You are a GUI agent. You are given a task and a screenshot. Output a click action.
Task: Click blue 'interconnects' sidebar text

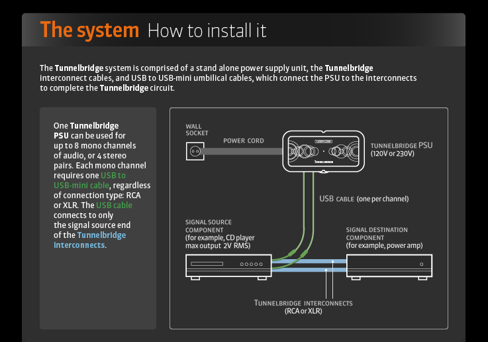coord(79,245)
